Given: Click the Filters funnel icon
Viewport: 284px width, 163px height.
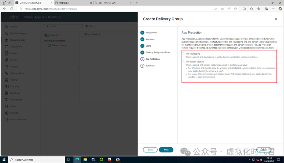Looking at the screenshot, I should 87,26.
